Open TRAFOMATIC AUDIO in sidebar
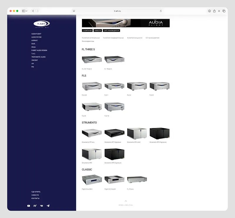Screen dimensions: 235x218 (x=38, y=57)
